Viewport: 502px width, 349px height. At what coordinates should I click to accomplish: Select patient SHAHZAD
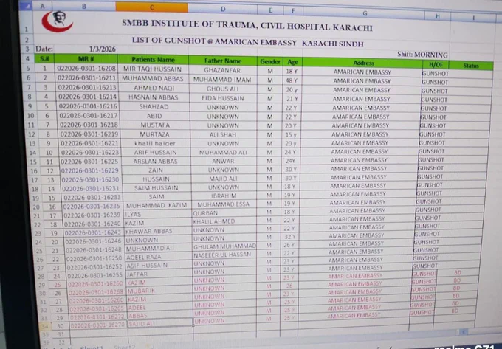(x=154, y=106)
